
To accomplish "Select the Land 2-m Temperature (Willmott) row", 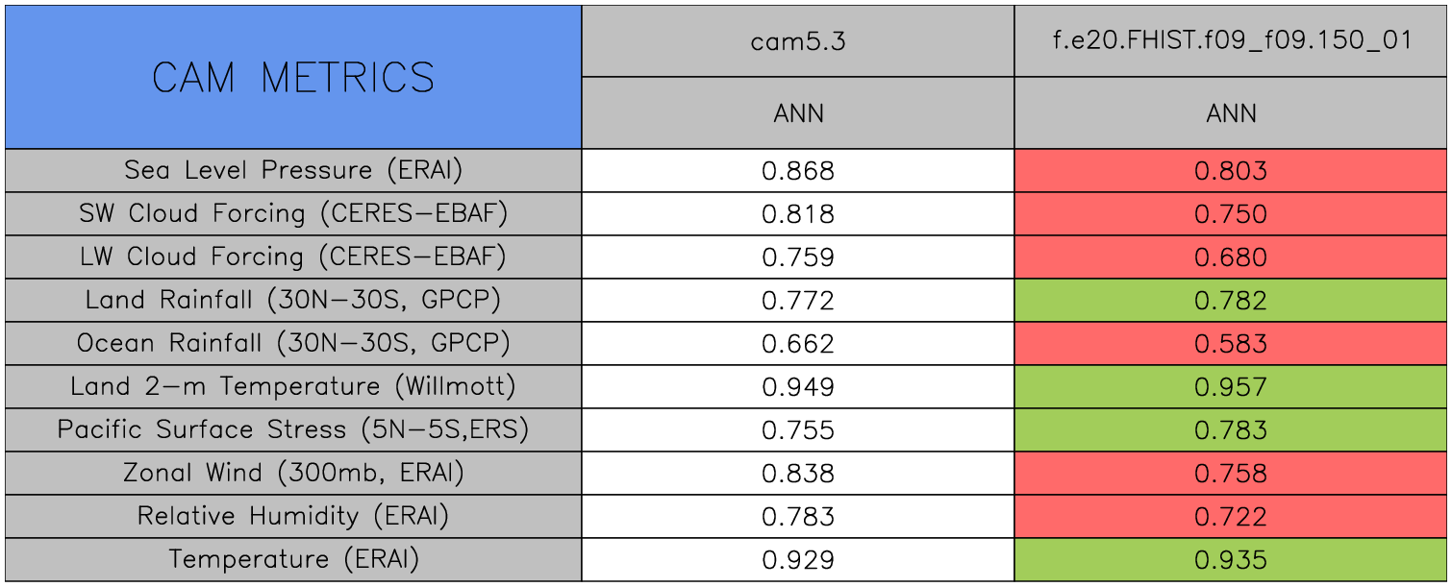I will (x=293, y=387).
